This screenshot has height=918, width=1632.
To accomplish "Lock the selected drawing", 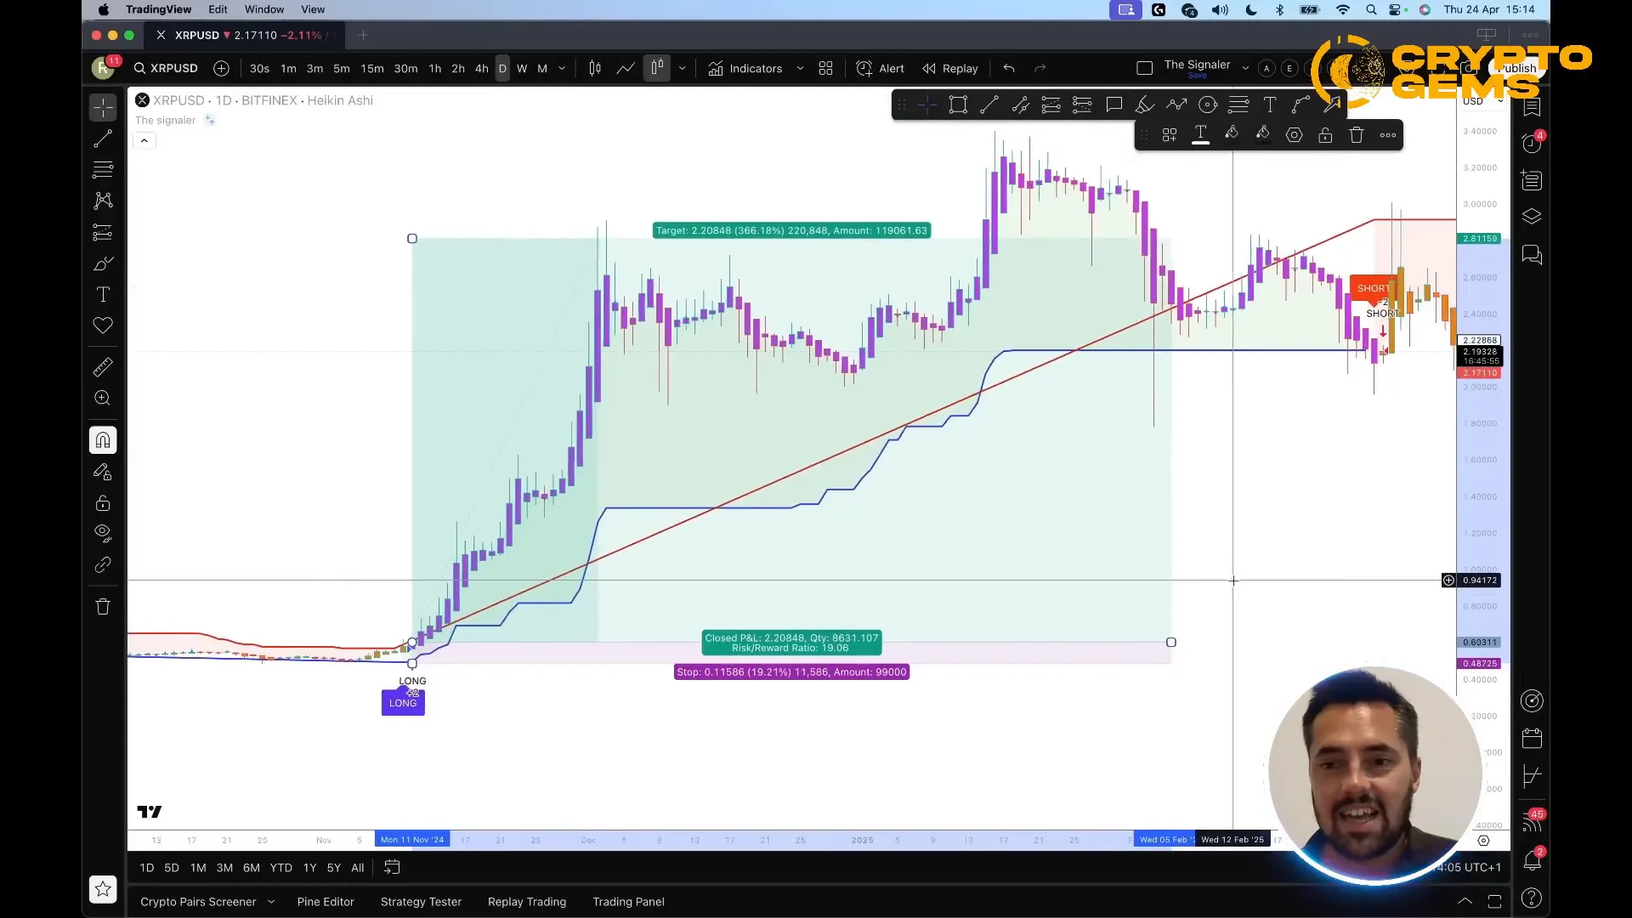I will point(1325,135).
